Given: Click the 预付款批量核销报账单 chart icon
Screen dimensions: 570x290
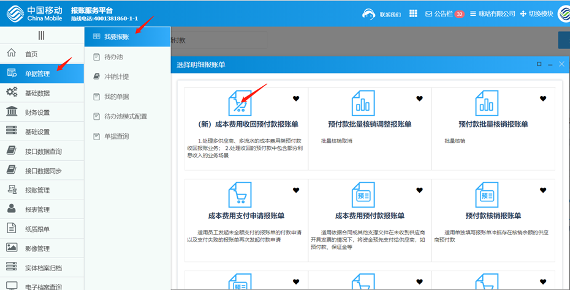Looking at the screenshot, I should [487, 103].
